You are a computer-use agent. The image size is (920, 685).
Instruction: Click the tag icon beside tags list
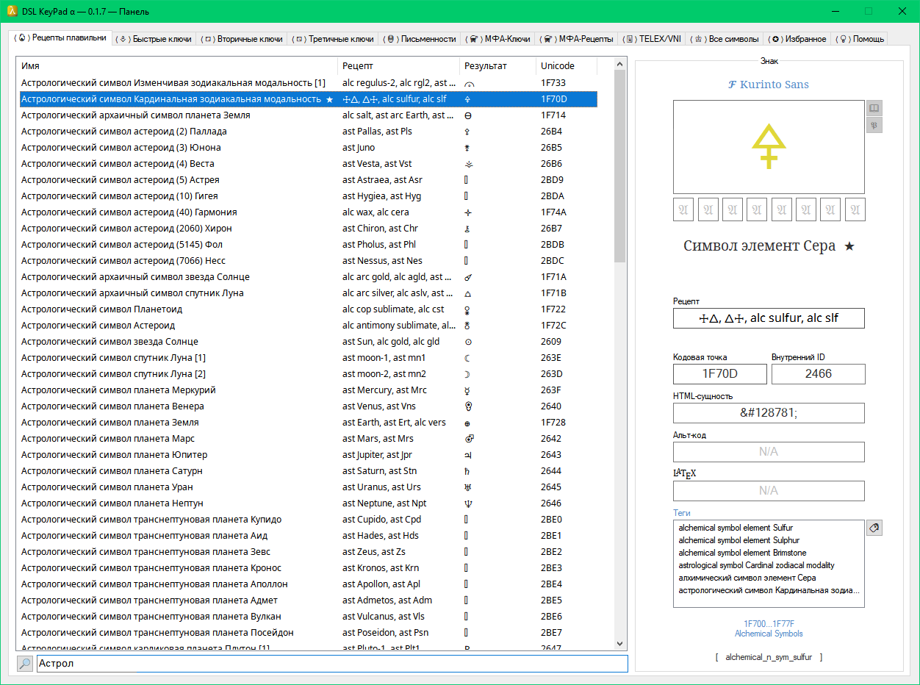[874, 528]
